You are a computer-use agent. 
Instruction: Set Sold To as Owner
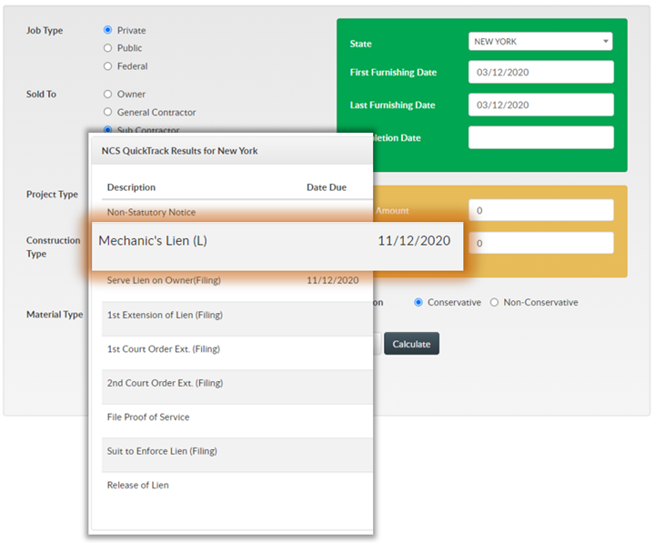[108, 94]
